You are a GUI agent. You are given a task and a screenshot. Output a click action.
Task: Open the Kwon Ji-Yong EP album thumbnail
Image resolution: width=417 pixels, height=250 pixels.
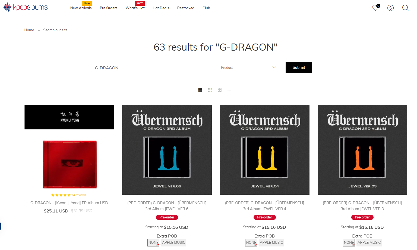tap(69, 147)
